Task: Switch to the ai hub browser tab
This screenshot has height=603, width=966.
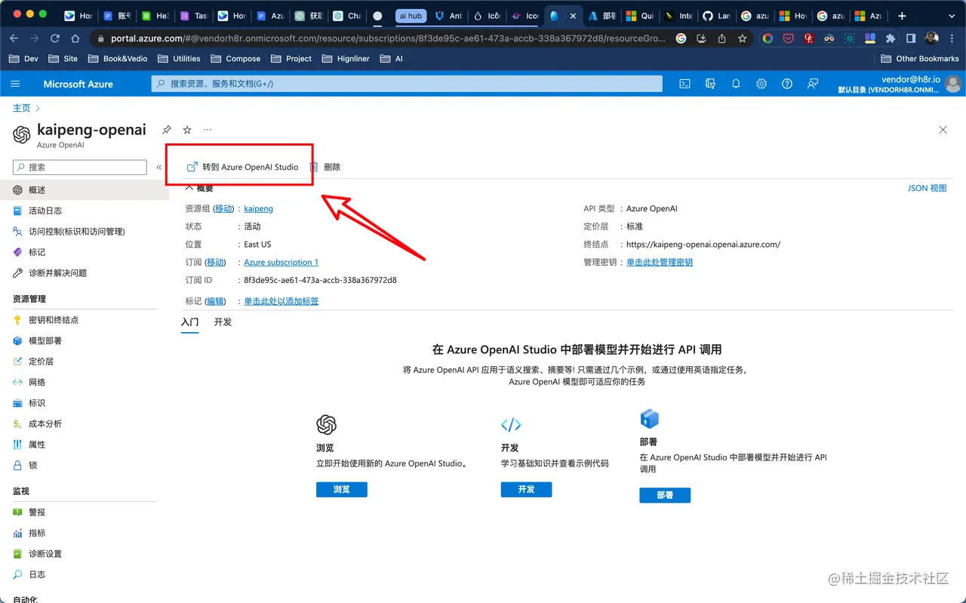Action: point(411,15)
